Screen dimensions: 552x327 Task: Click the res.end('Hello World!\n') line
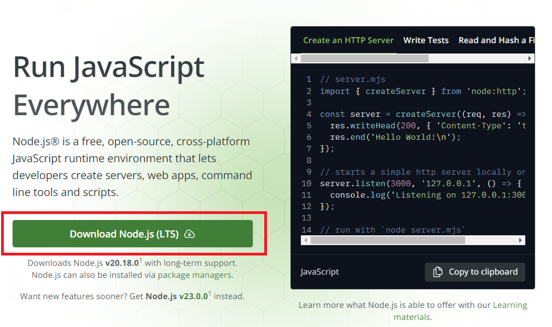coord(395,137)
